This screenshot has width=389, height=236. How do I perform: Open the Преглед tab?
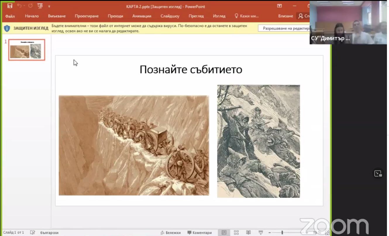[196, 16]
